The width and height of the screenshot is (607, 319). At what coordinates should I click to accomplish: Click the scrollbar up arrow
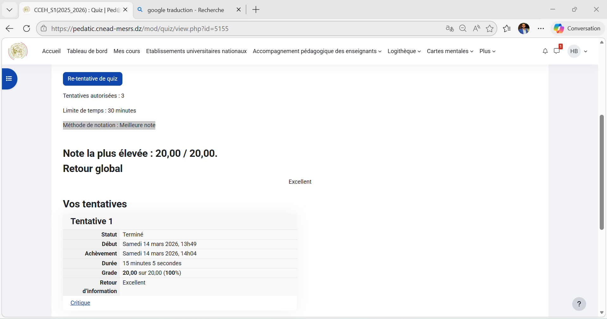[x=602, y=42]
